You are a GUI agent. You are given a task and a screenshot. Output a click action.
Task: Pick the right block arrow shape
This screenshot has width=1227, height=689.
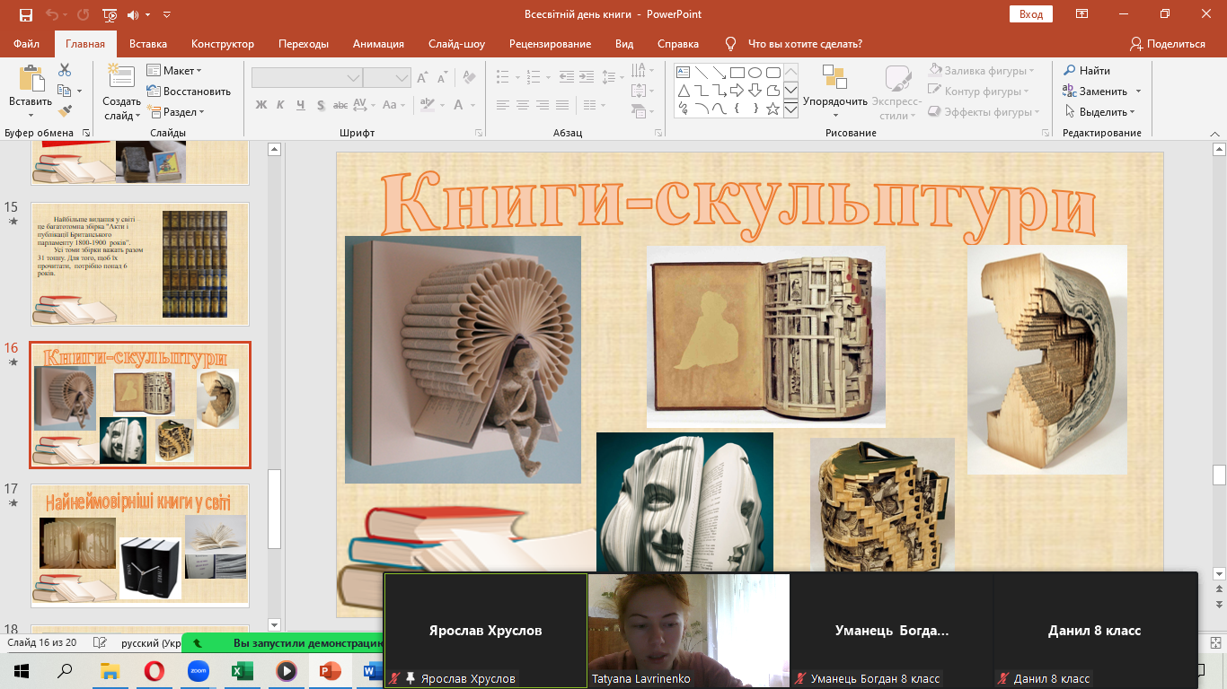pos(737,91)
